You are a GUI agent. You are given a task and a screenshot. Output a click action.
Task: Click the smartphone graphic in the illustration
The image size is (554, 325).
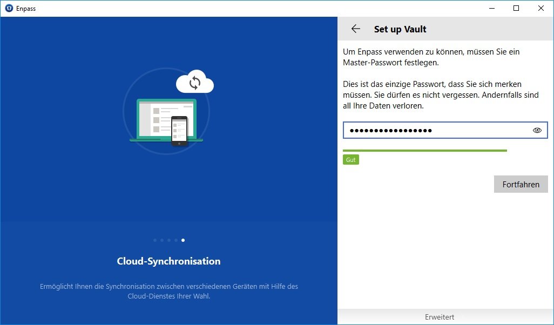pos(179,131)
